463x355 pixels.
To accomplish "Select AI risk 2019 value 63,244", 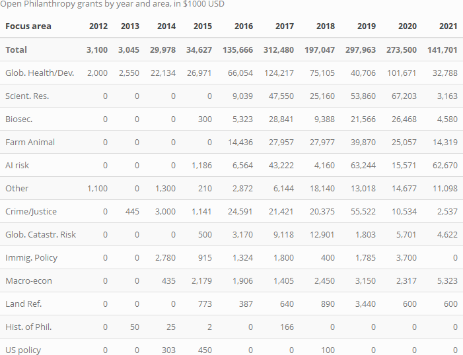I will (363, 165).
